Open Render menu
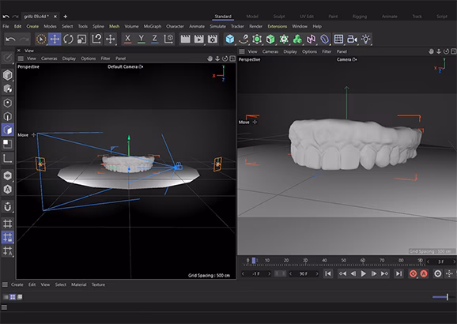The height and width of the screenshot is (324, 457). (x=255, y=27)
